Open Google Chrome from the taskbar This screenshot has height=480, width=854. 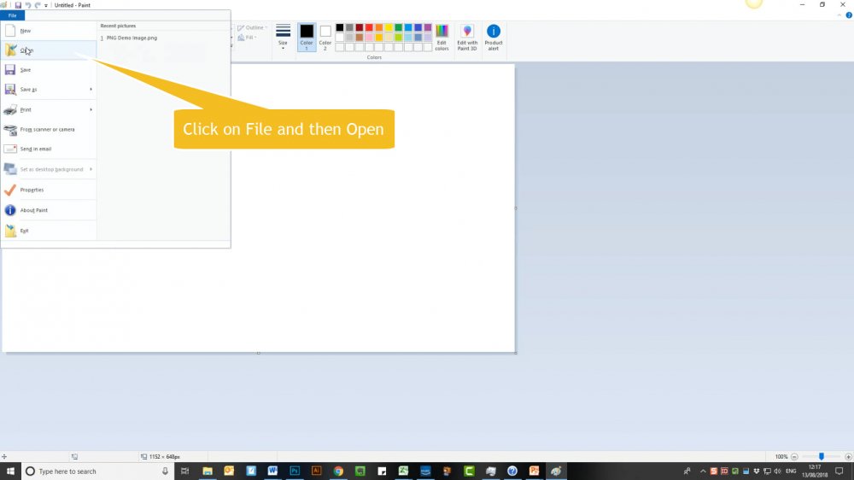tap(338, 471)
